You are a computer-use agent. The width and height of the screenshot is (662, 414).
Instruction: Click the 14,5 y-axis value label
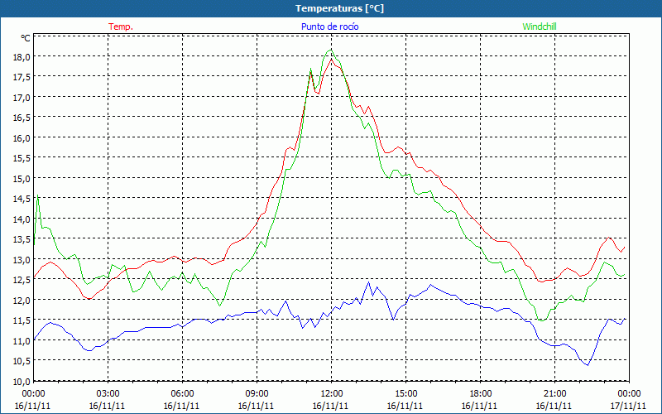click(20, 199)
